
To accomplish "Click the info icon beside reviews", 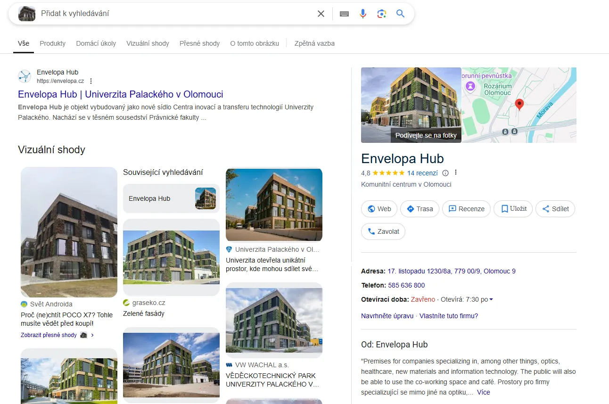I will coord(445,173).
